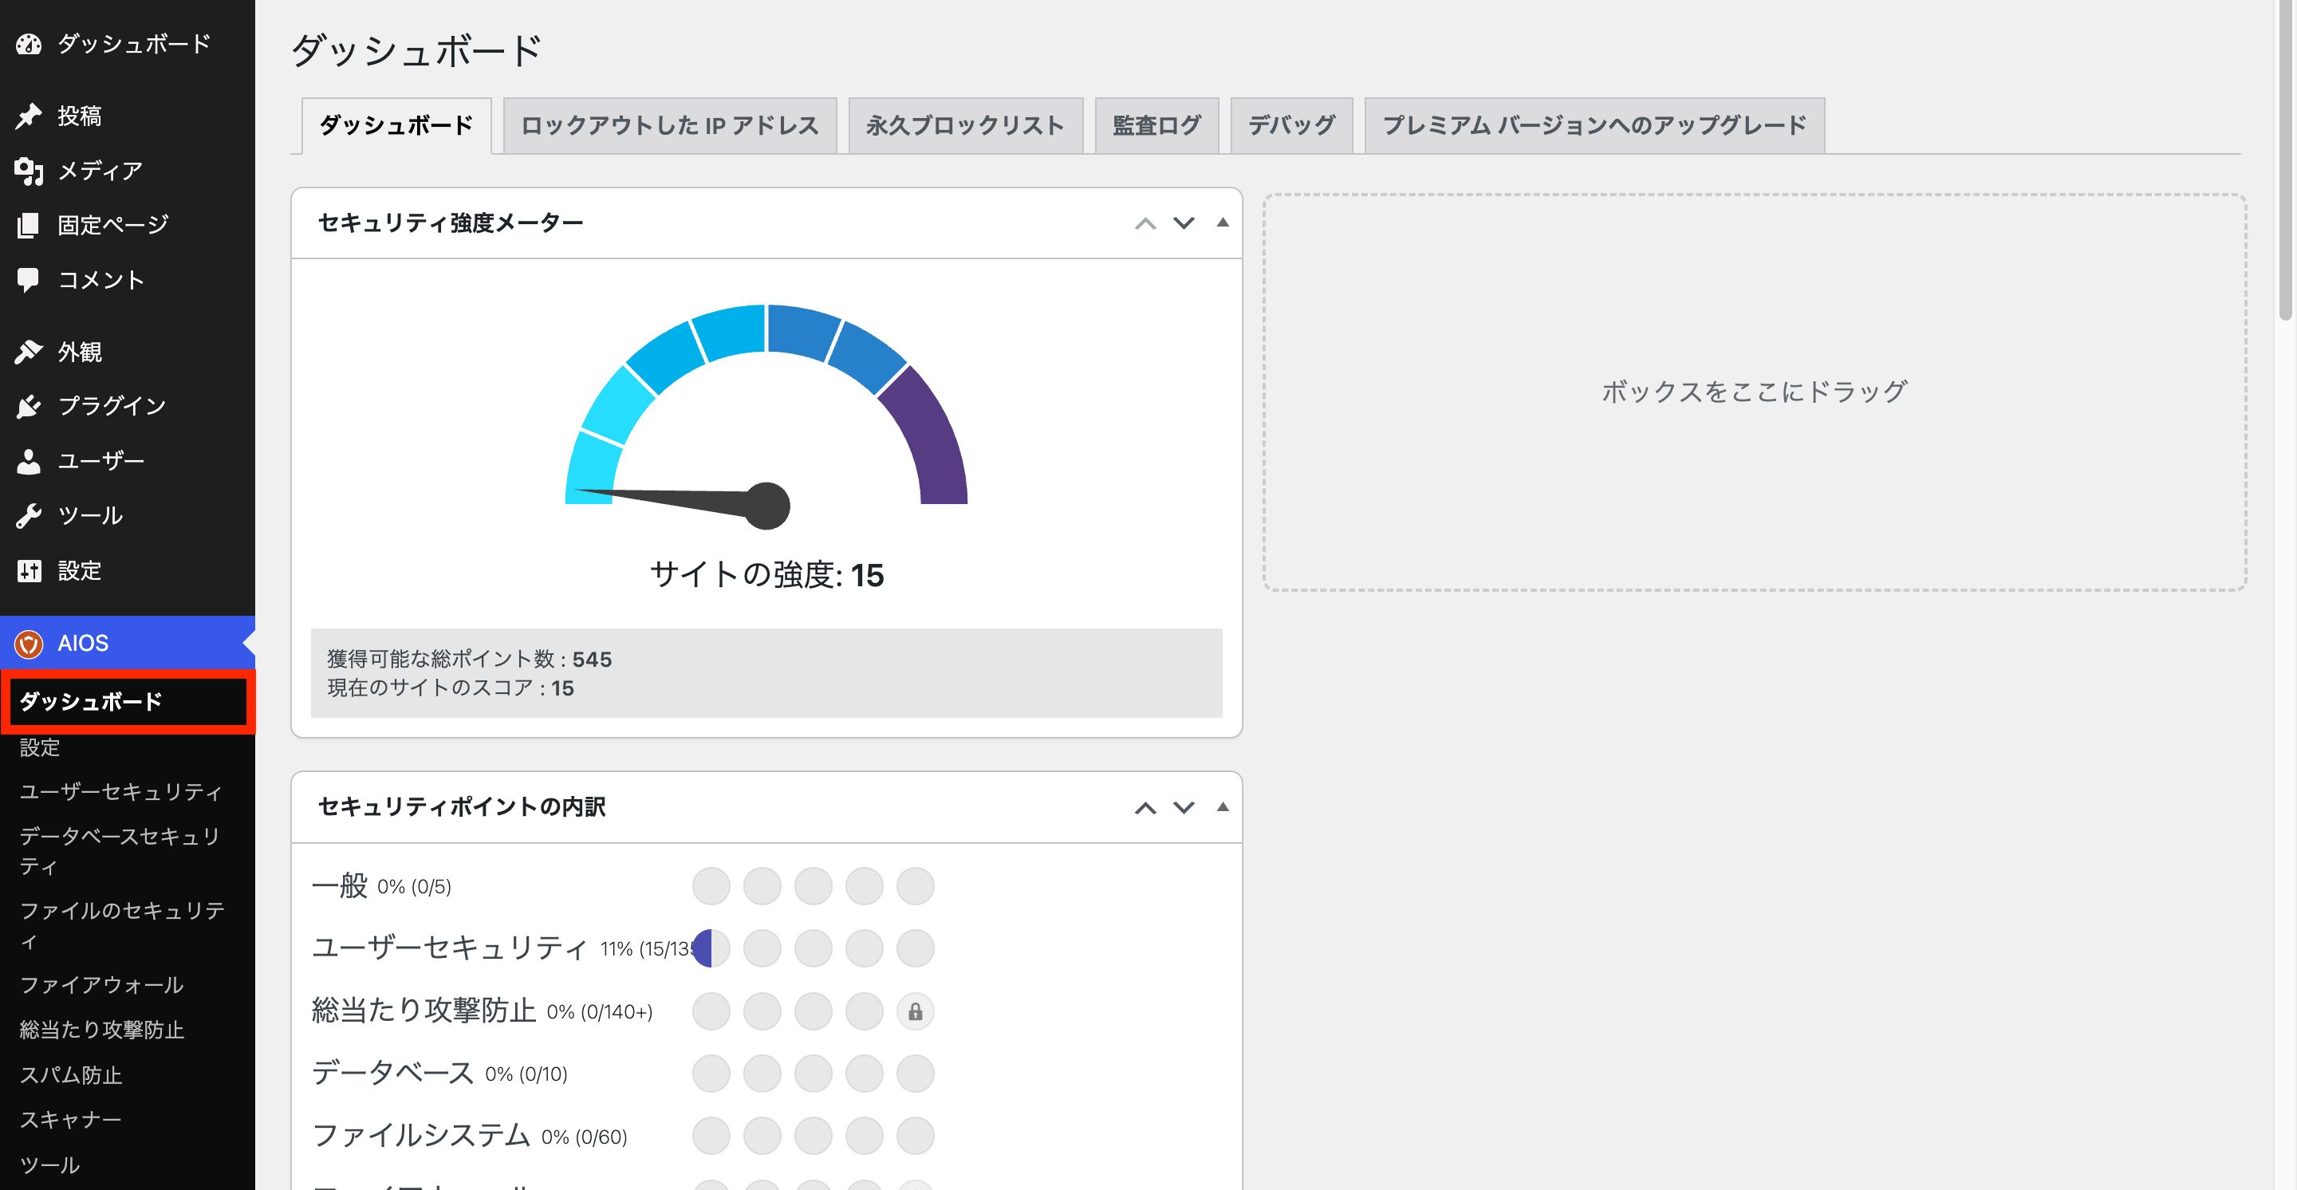Image resolution: width=2297 pixels, height=1190 pixels.
Task: Click the 投稿 pushpin icon
Action: pyautogui.click(x=29, y=116)
